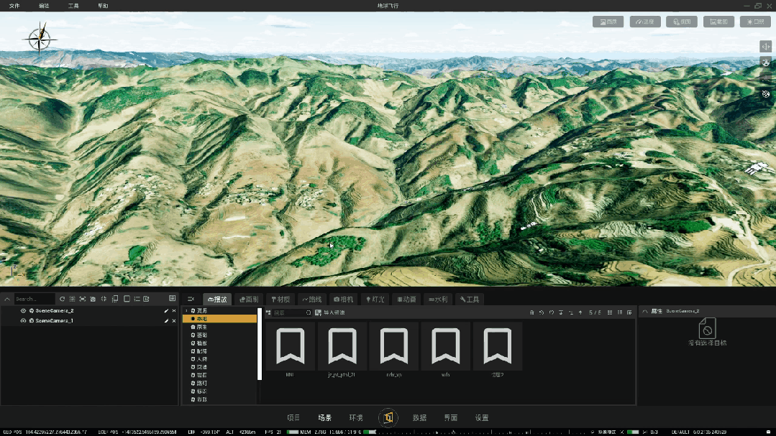Click the 环境 button in bottom navigation
Viewport: 776px width, 436px height.
(x=356, y=418)
